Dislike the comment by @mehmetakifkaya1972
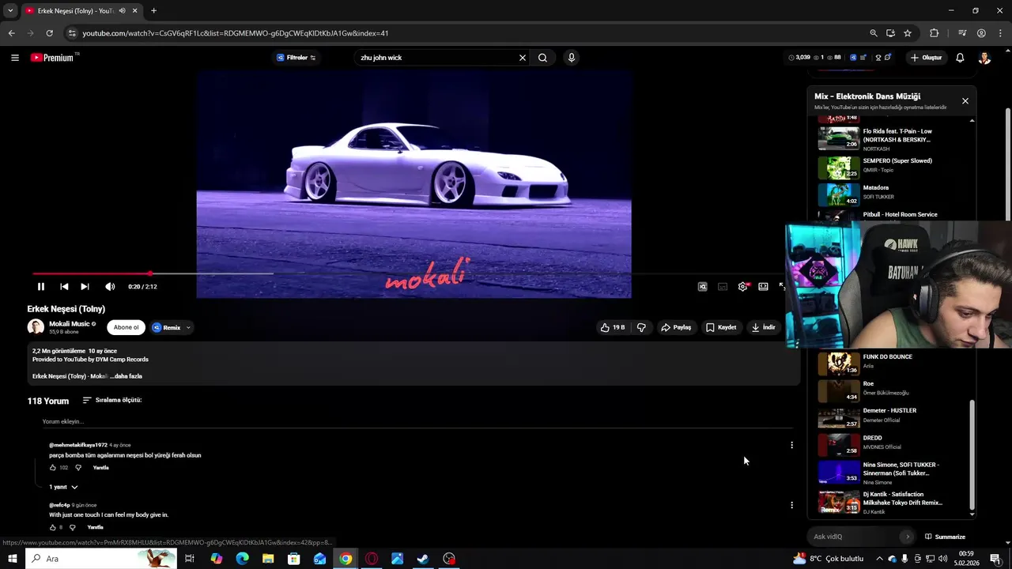The height and width of the screenshot is (569, 1012). tap(77, 468)
